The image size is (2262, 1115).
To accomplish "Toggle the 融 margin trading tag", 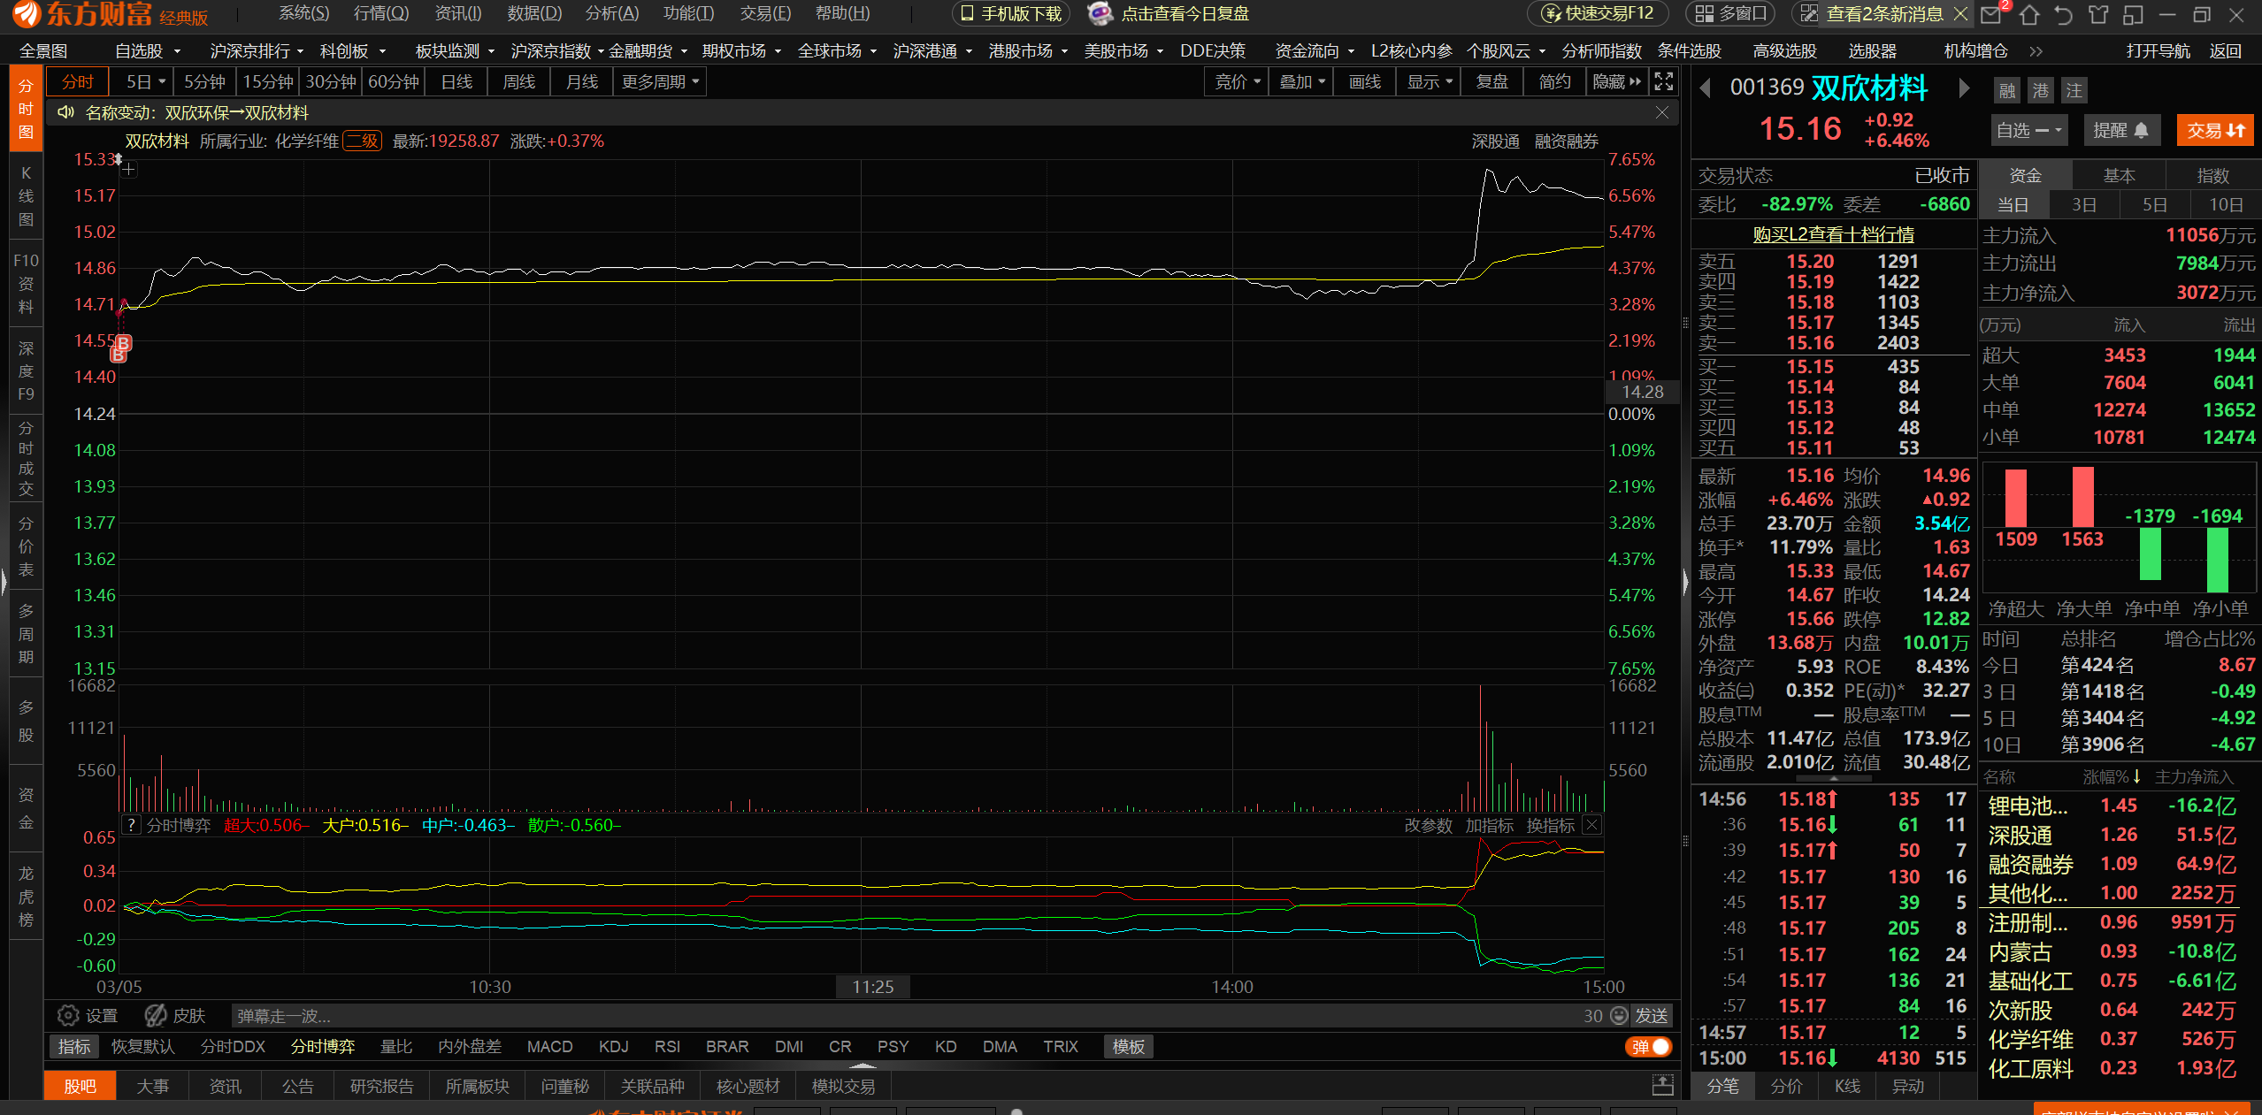I will pyautogui.click(x=2006, y=90).
